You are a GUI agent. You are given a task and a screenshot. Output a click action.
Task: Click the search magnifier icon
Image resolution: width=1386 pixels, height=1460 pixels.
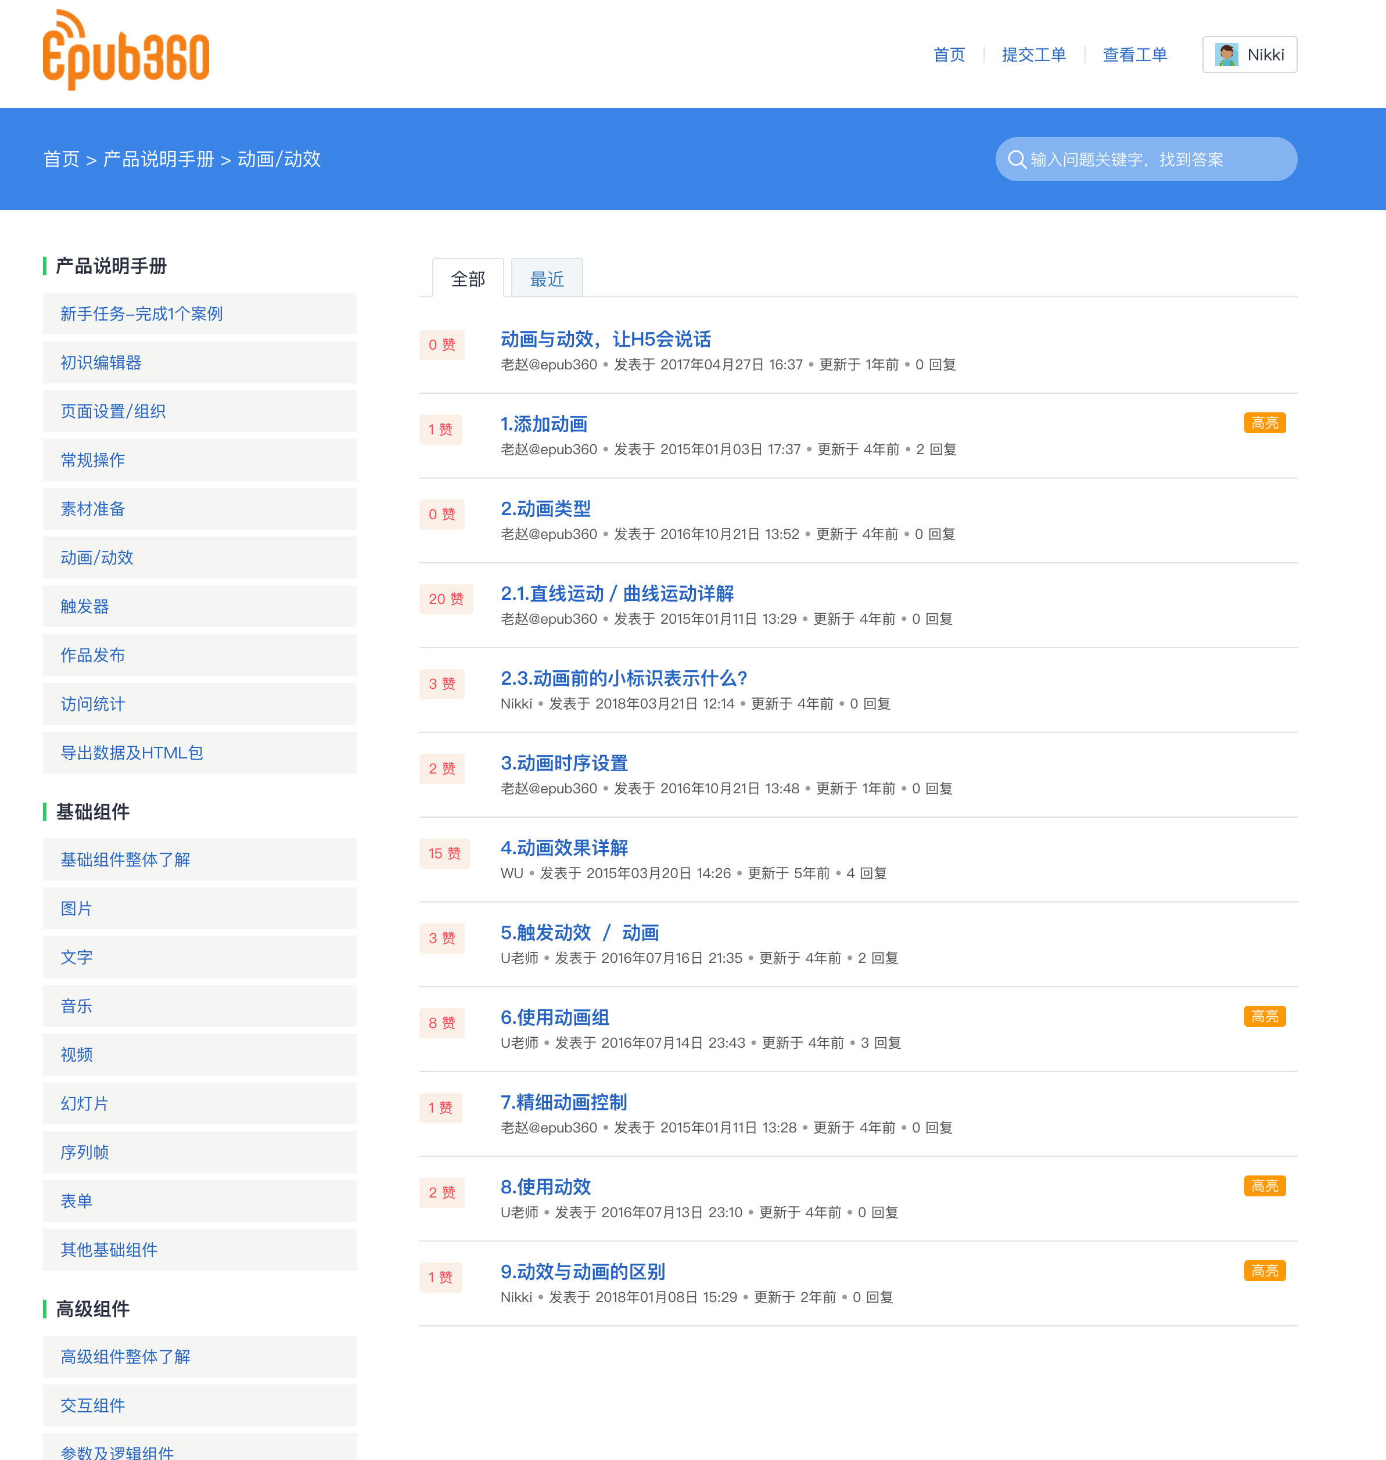1017,160
